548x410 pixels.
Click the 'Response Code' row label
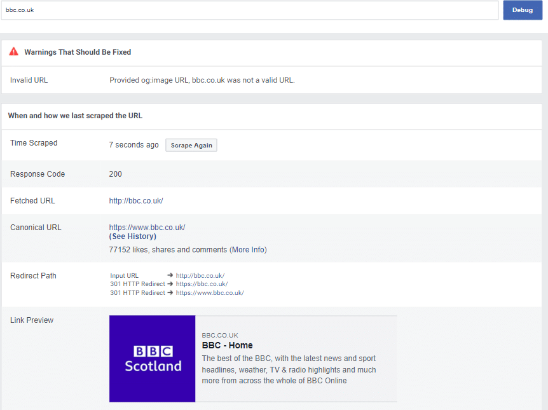point(38,174)
